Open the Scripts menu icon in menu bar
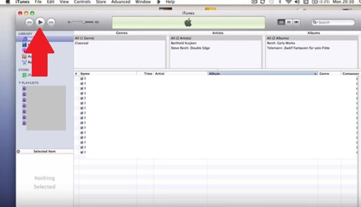The width and height of the screenshot is (361, 207). [x=159, y=2]
